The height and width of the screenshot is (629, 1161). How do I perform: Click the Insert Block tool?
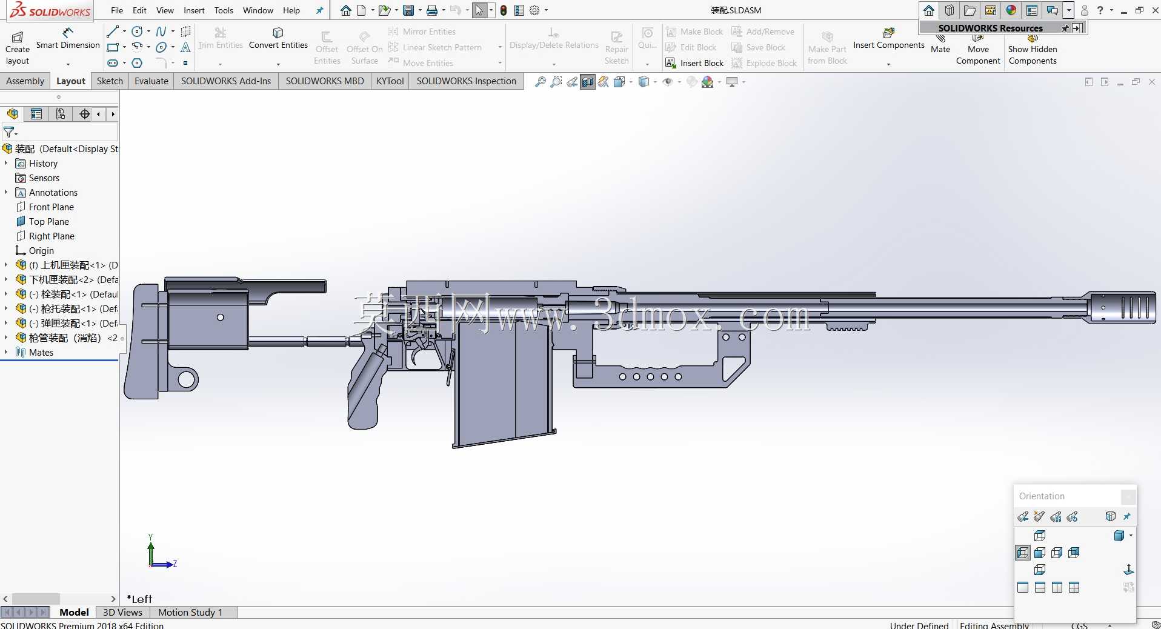coord(694,63)
